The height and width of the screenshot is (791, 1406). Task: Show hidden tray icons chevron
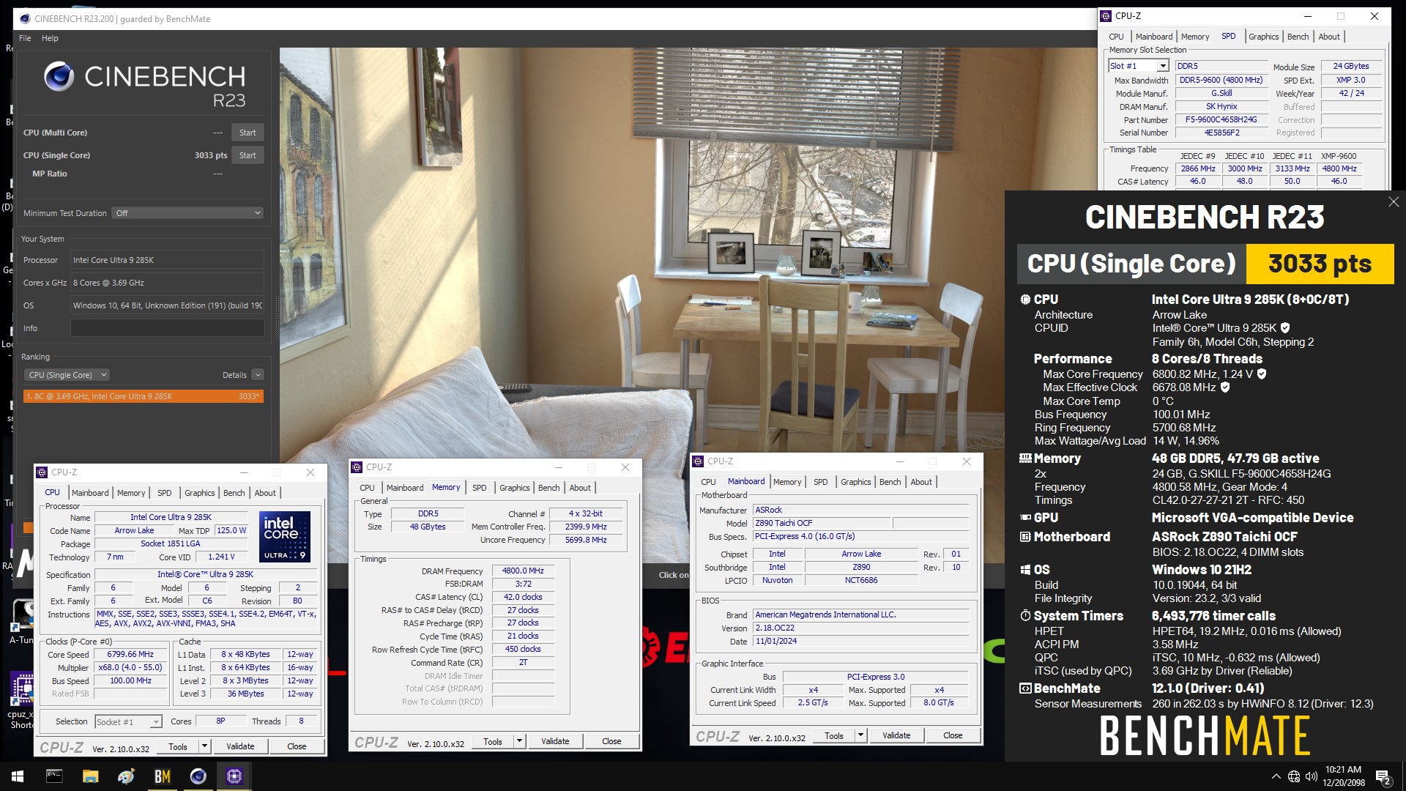1276,776
